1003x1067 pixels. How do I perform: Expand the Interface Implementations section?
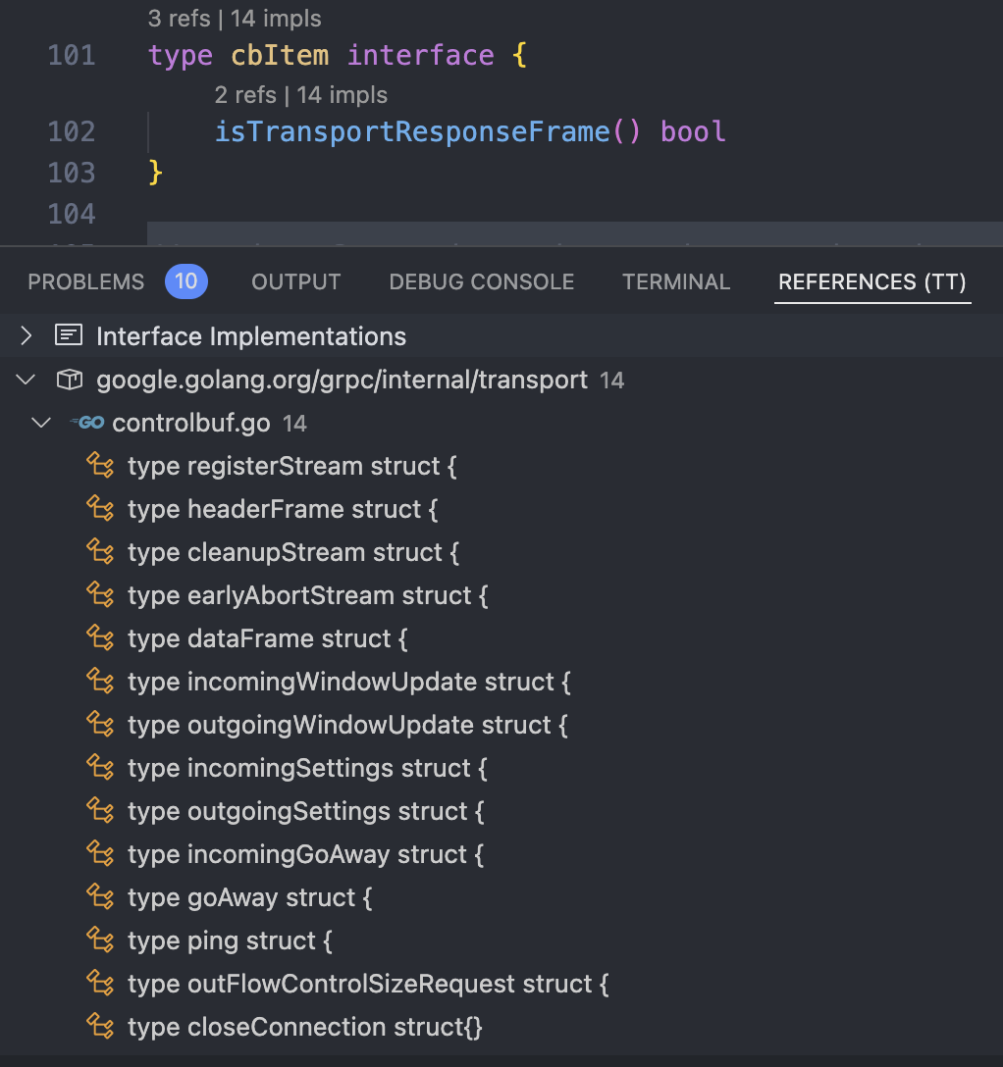pyautogui.click(x=26, y=335)
